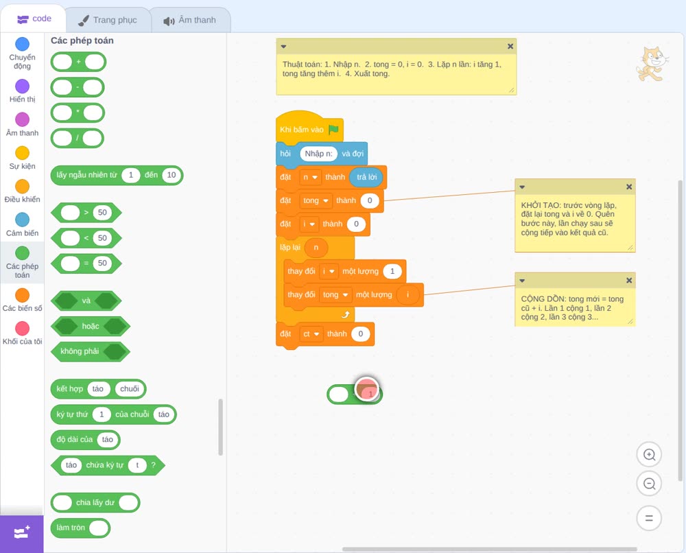The height and width of the screenshot is (553, 686).
Task: Open the tong variable dropdown in đặt block
Action: click(x=316, y=200)
